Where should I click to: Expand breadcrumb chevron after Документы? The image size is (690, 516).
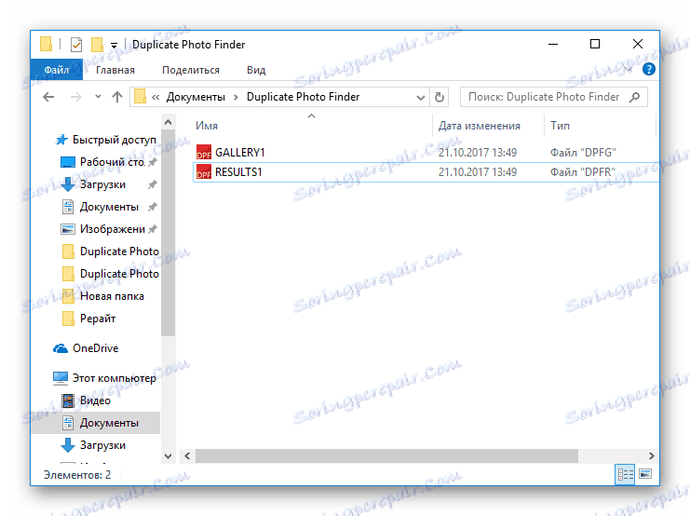pyautogui.click(x=236, y=97)
